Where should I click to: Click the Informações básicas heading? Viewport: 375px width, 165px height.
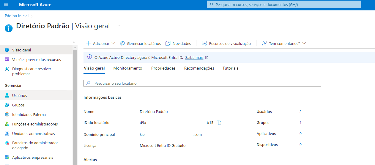click(103, 98)
